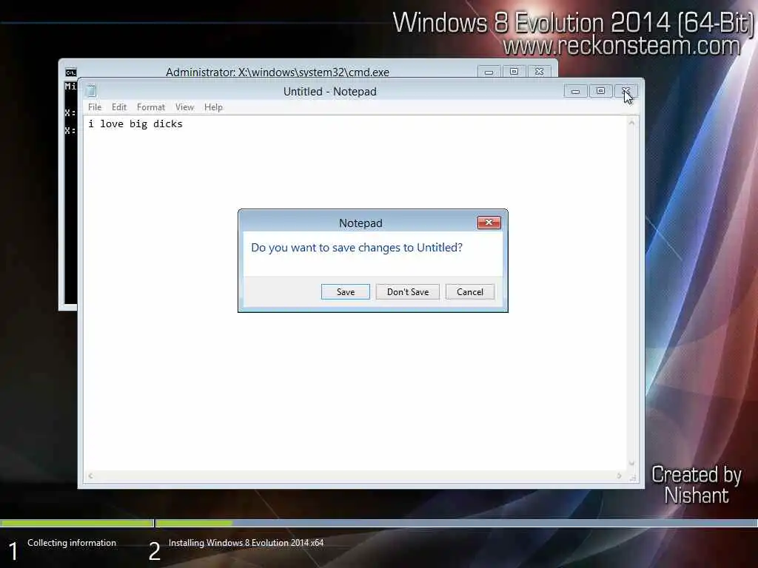The image size is (758, 568).
Task: Cancel the save changes prompt
Action: pyautogui.click(x=470, y=291)
